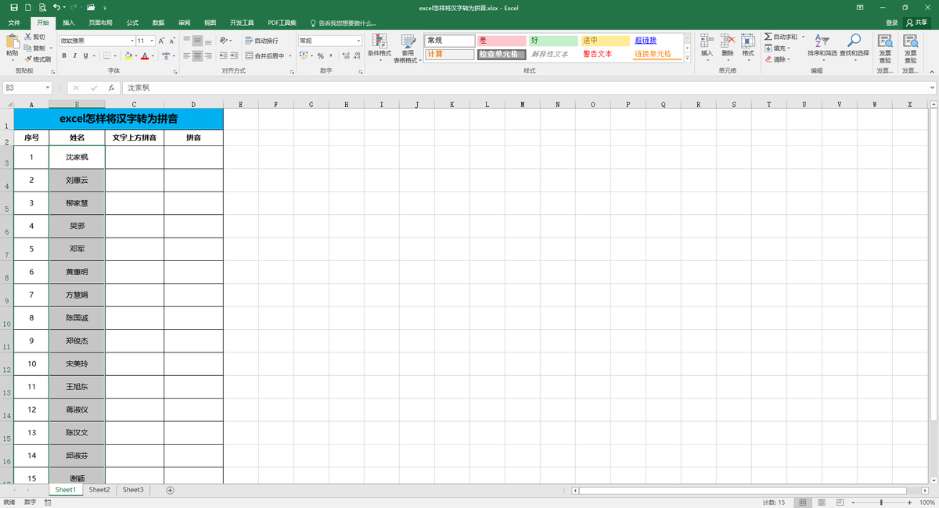Image resolution: width=939 pixels, height=508 pixels.
Task: Click the Paste clipboard icon
Action: [x=12, y=41]
